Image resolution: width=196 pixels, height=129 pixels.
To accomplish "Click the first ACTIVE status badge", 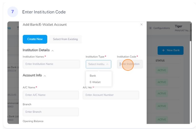I will 162,70.
